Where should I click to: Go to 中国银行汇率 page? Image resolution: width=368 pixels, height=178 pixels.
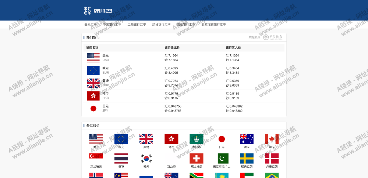pos(112,25)
